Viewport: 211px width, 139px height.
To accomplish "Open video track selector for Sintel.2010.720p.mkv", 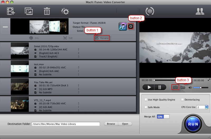I will 78,49.
